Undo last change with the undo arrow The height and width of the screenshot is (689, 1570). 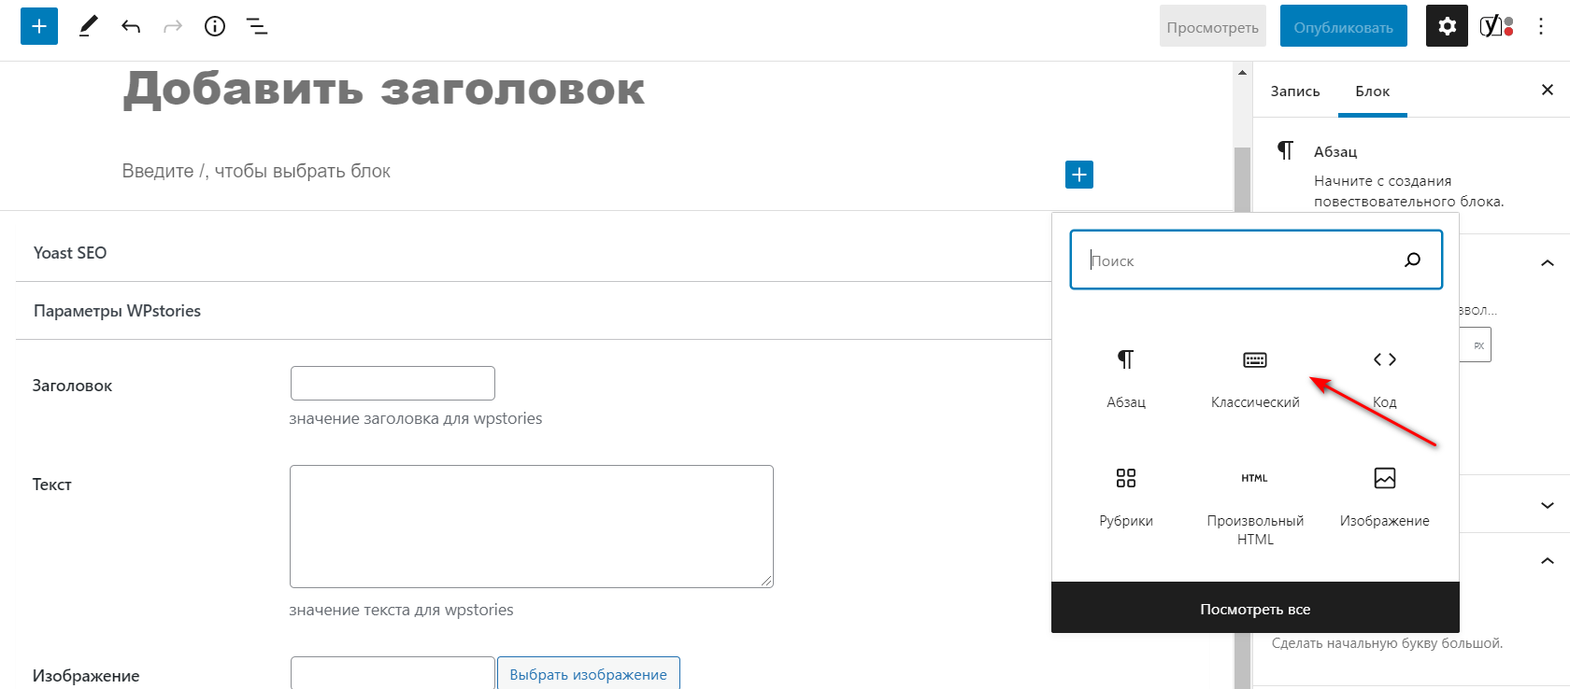tap(131, 26)
